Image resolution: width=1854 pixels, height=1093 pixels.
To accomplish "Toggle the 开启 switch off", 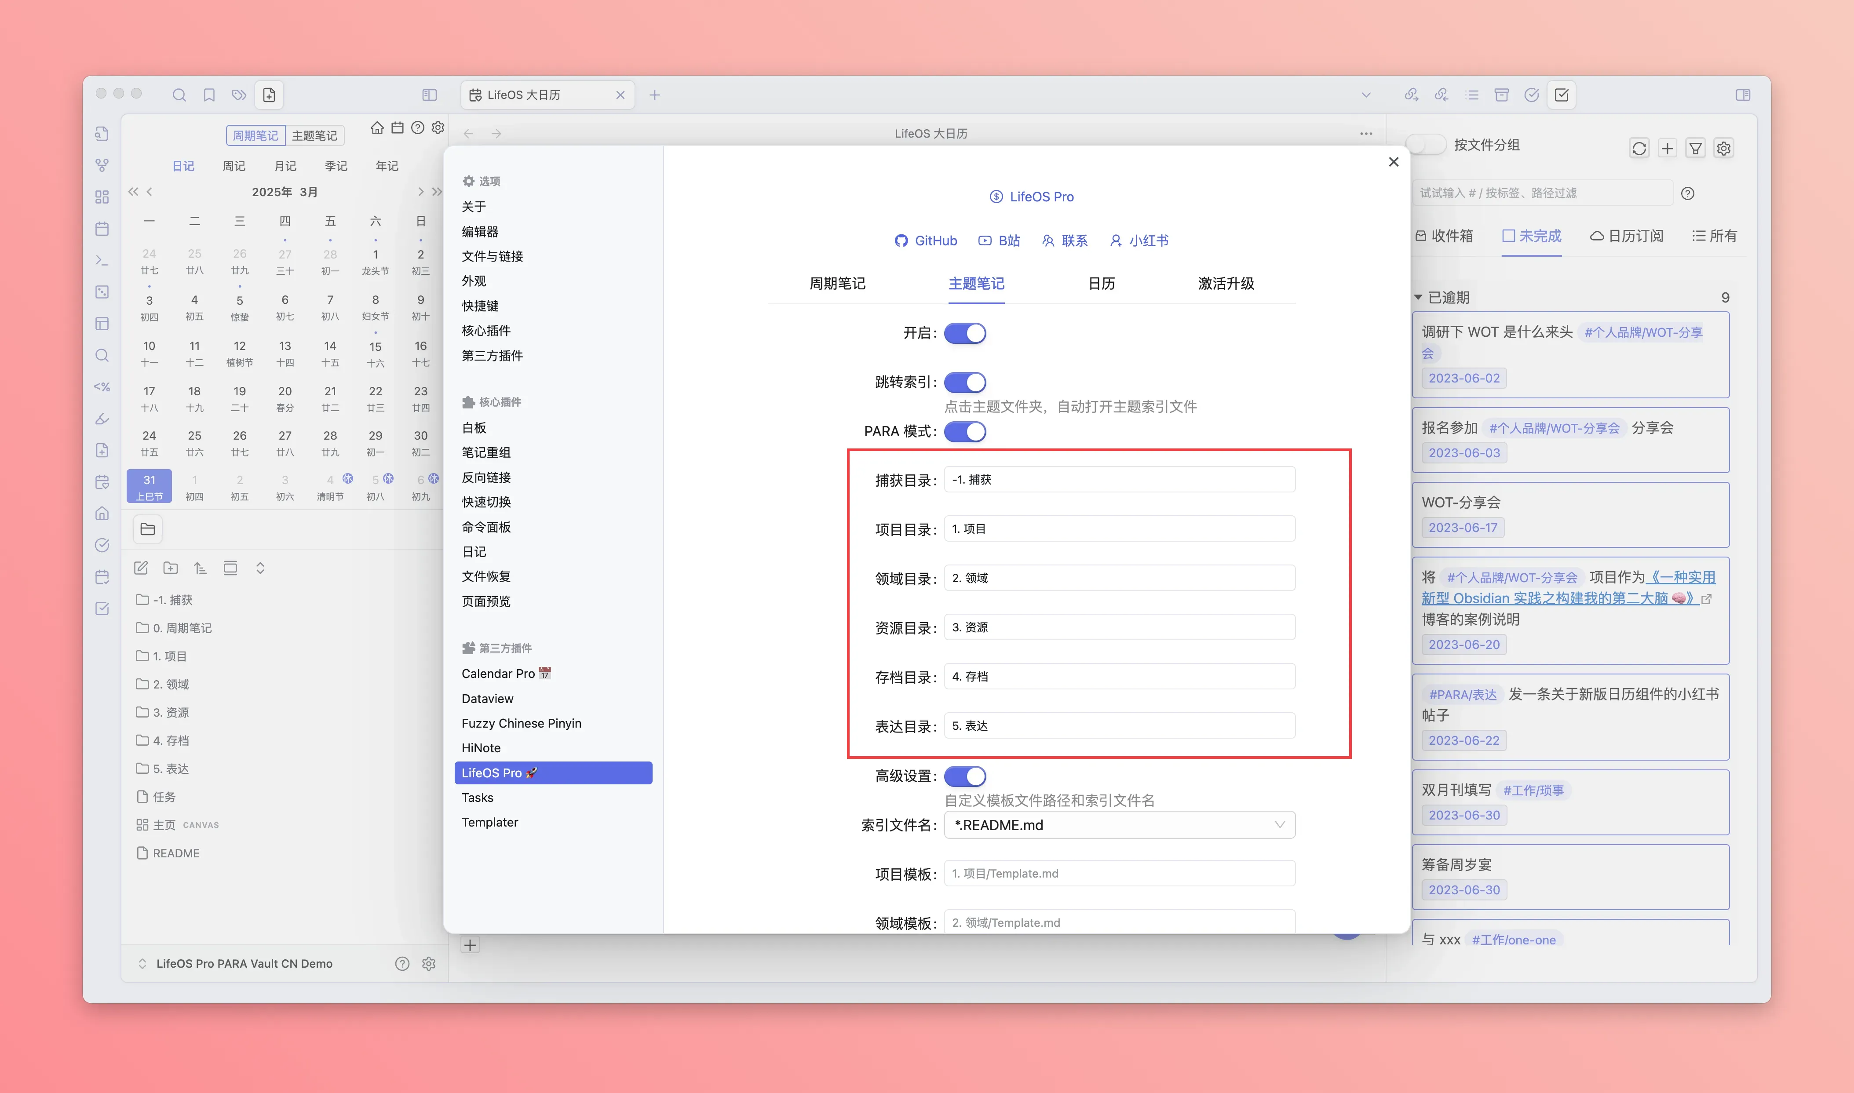I will 965,333.
